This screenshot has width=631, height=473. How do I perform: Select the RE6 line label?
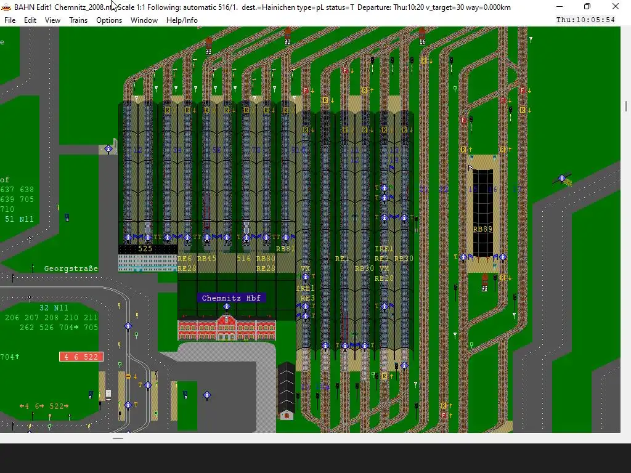click(185, 259)
